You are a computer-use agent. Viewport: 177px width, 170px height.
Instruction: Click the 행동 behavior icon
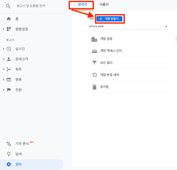click(9, 79)
